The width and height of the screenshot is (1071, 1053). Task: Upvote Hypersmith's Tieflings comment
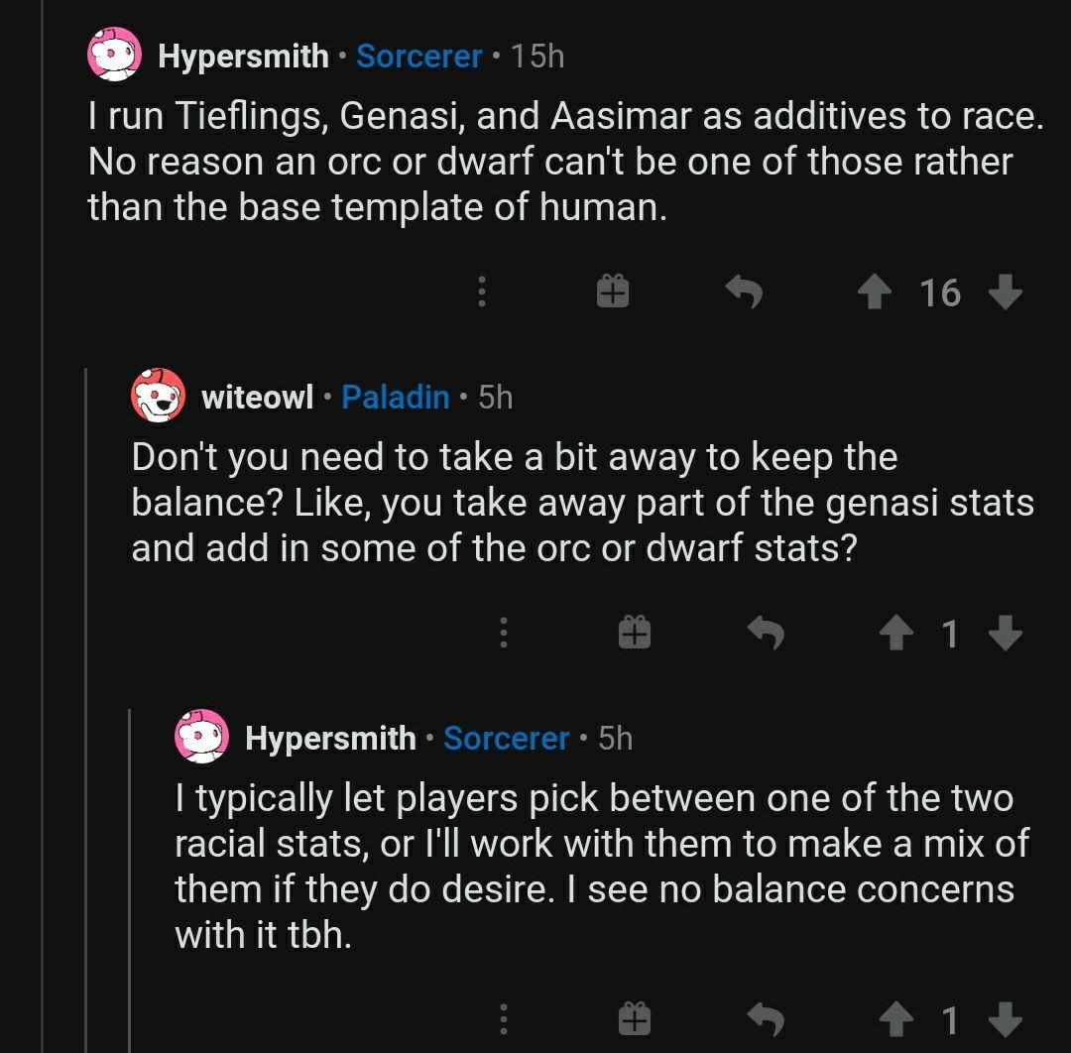click(x=875, y=292)
